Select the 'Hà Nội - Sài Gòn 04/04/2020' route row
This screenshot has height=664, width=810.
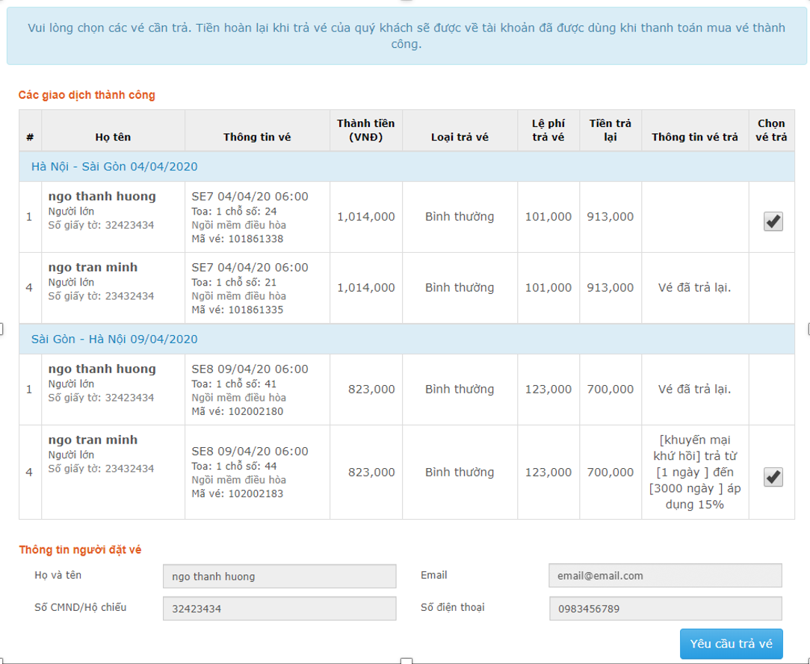[114, 167]
